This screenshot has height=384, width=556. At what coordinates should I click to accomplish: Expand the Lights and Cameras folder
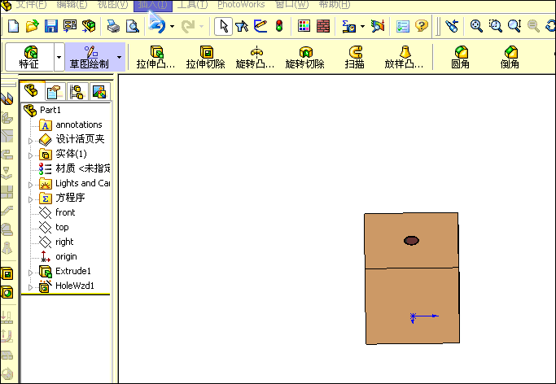30,185
